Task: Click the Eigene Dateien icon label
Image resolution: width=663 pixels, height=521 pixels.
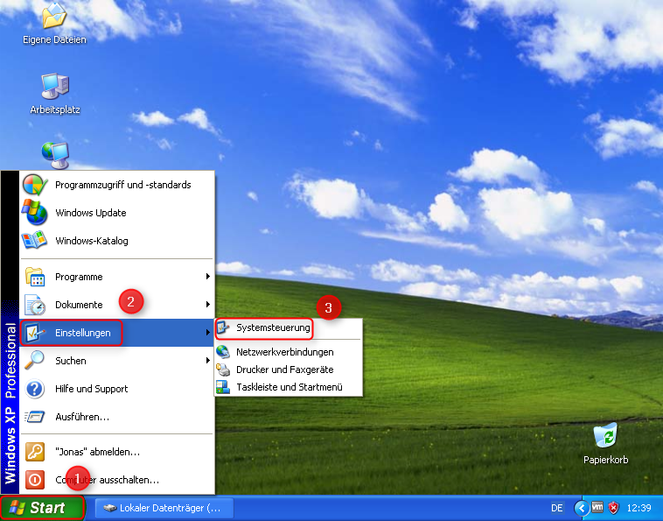Action: click(54, 39)
